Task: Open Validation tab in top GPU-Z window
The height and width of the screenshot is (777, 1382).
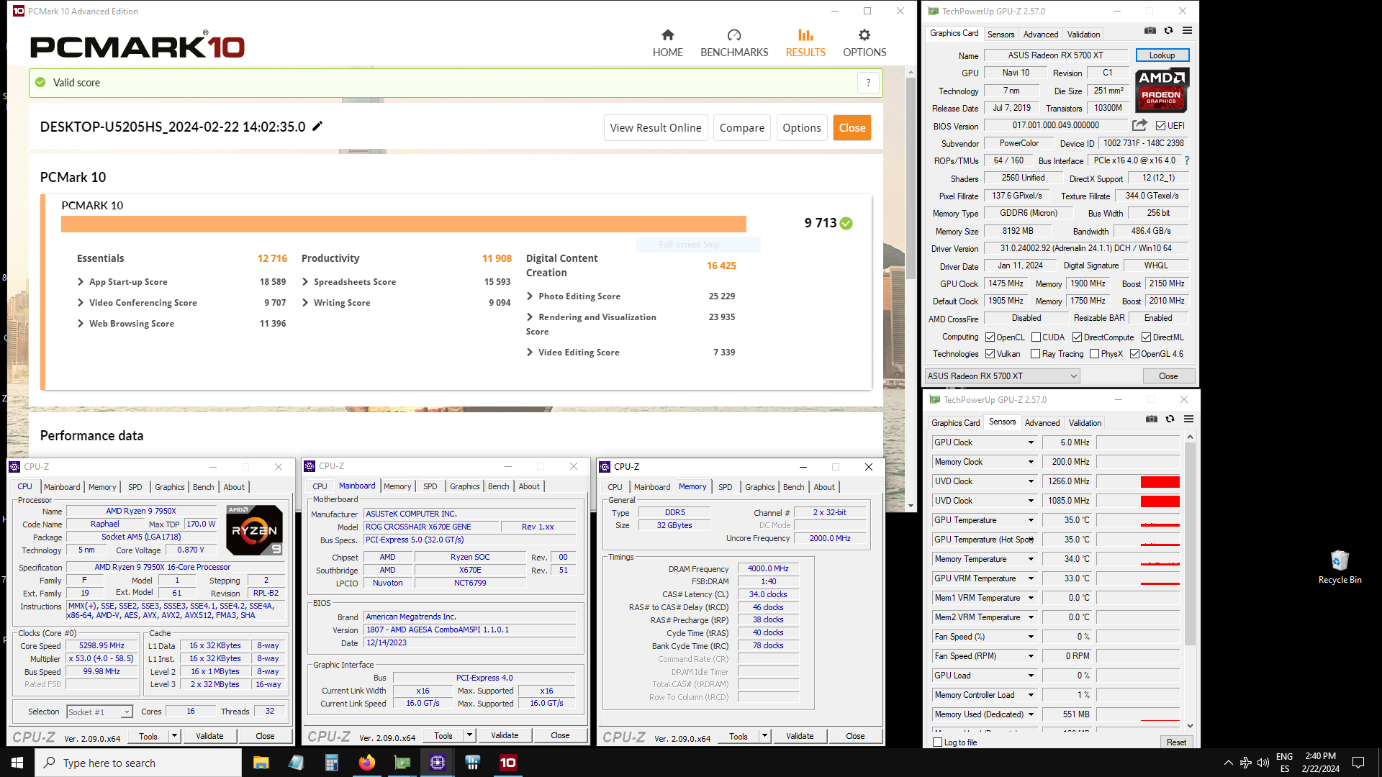Action: point(1083,35)
